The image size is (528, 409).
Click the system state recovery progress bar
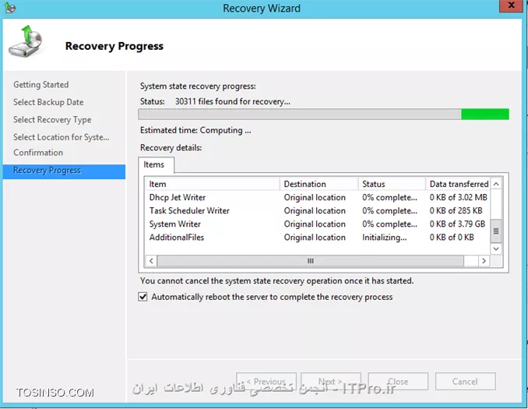pyautogui.click(x=323, y=115)
